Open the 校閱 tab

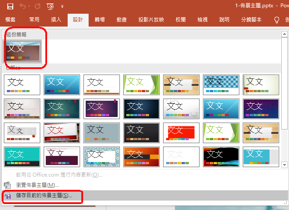pyautogui.click(x=181, y=20)
